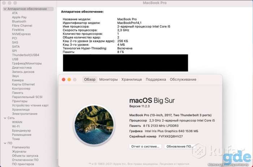Collapse the ПО section chevron
The image size is (253, 167).
pyautogui.click(x=5, y=143)
